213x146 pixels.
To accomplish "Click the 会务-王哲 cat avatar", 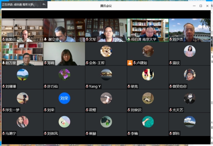I will [x=106, y=51].
